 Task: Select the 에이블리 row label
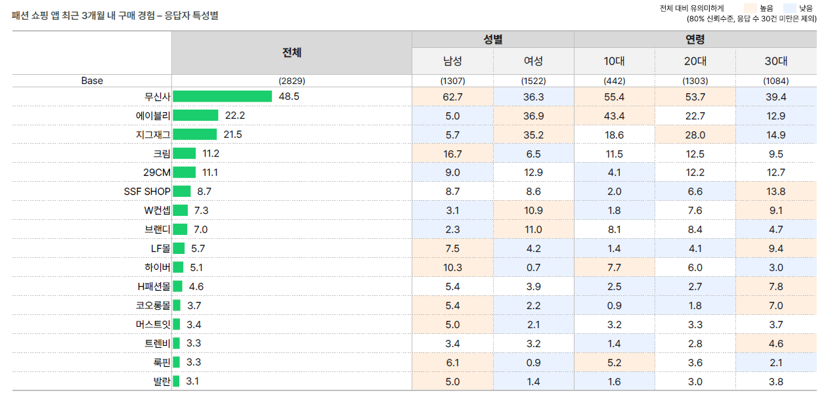pos(153,115)
